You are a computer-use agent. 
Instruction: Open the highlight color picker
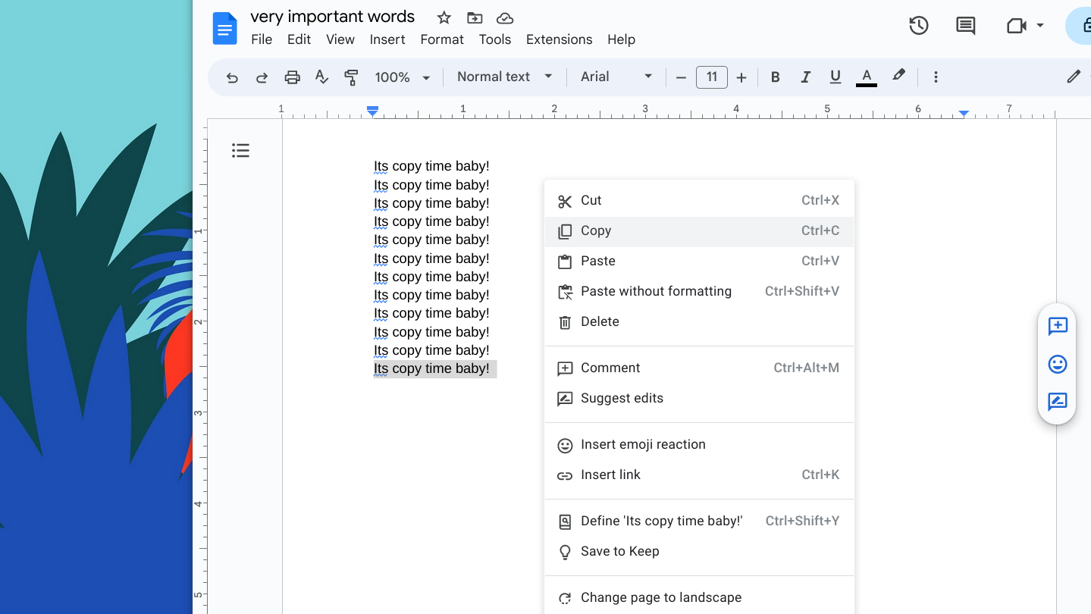(898, 76)
